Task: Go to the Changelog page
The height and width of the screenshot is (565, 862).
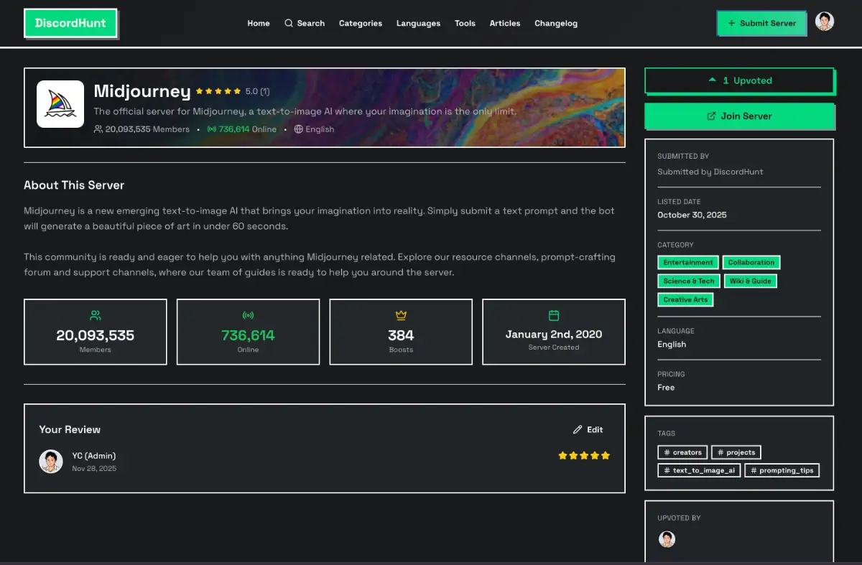Action: (556, 23)
